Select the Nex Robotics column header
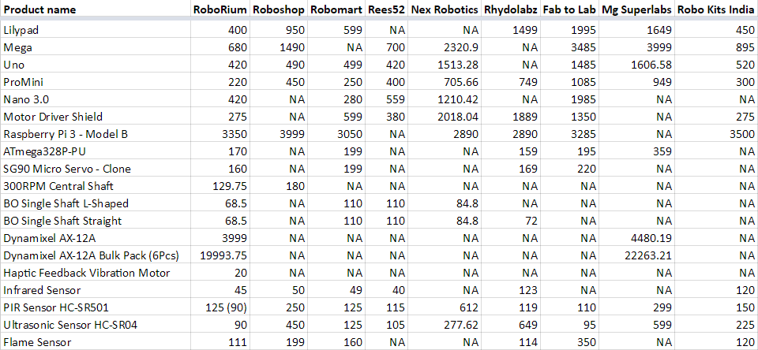The height and width of the screenshot is (350, 758). tap(445, 9)
